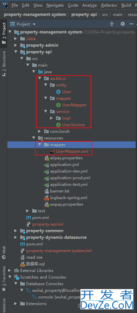The image size is (137, 313).
Task: Open the Web side tab
Action: click(4, 253)
